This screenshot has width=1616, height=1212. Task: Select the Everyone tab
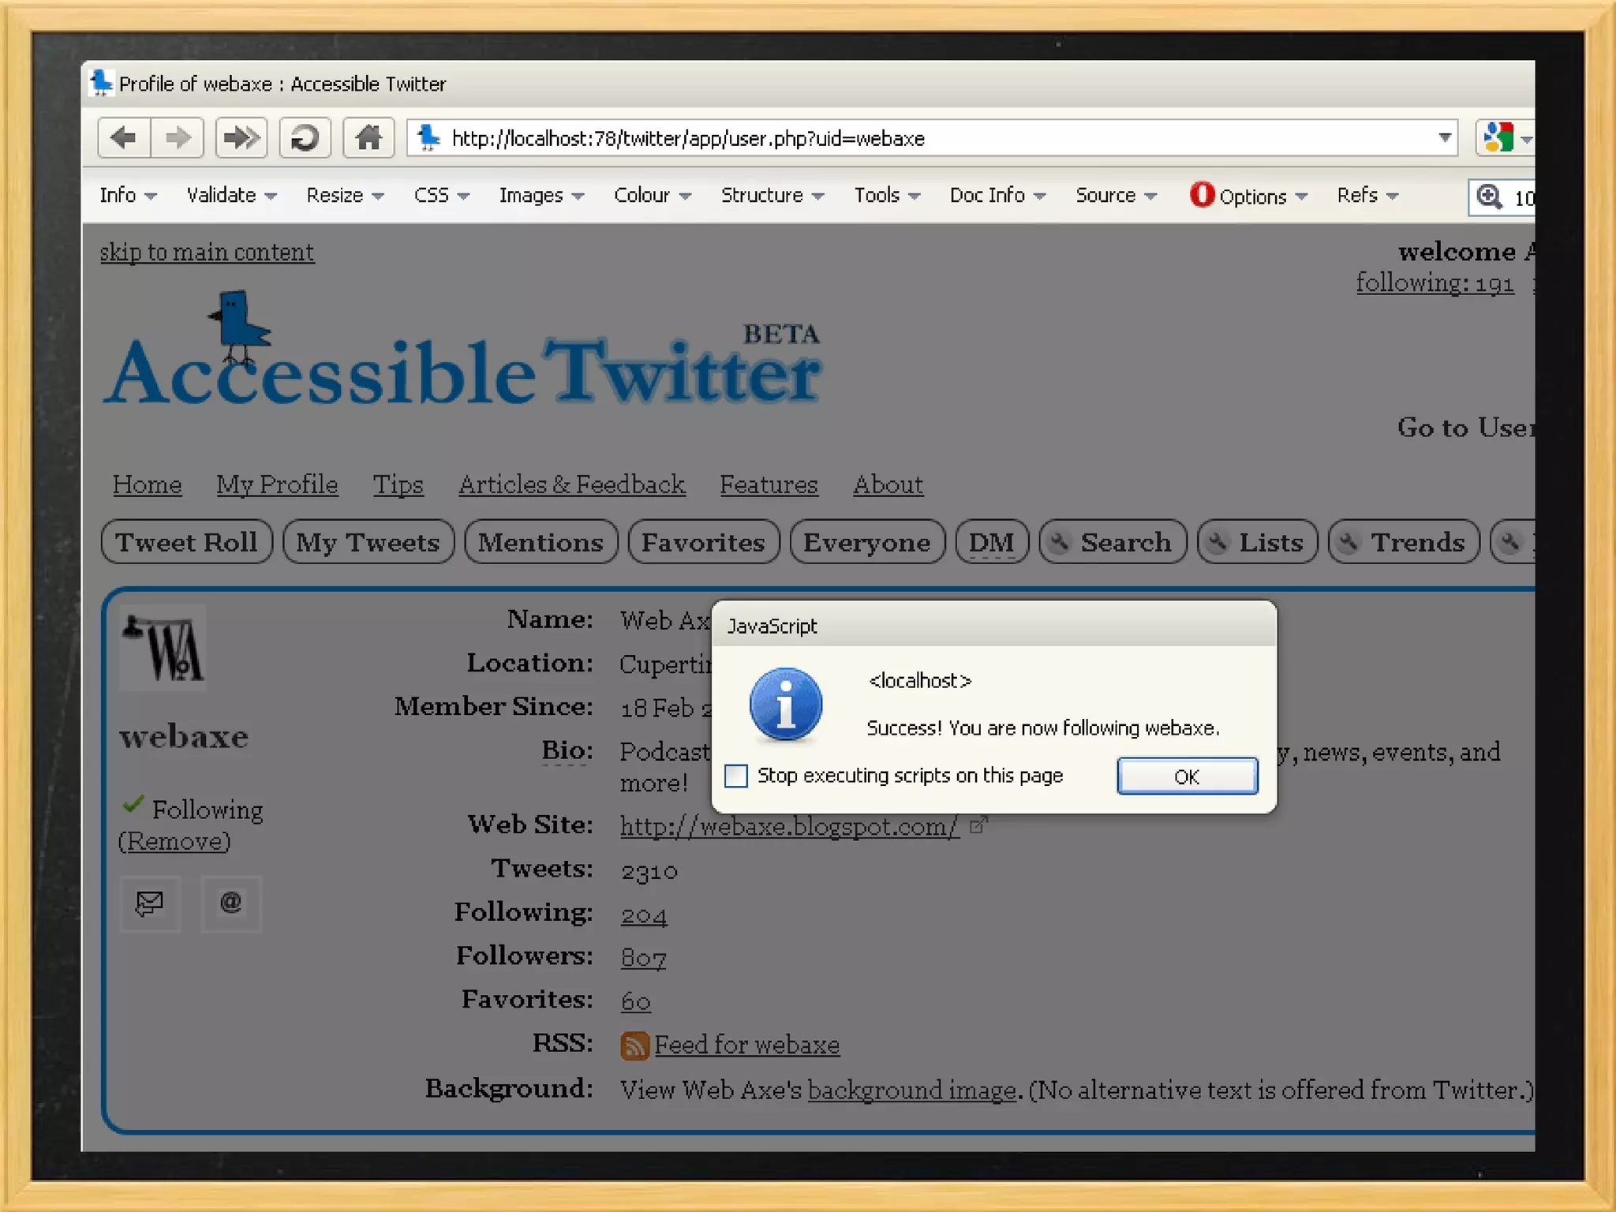click(866, 542)
